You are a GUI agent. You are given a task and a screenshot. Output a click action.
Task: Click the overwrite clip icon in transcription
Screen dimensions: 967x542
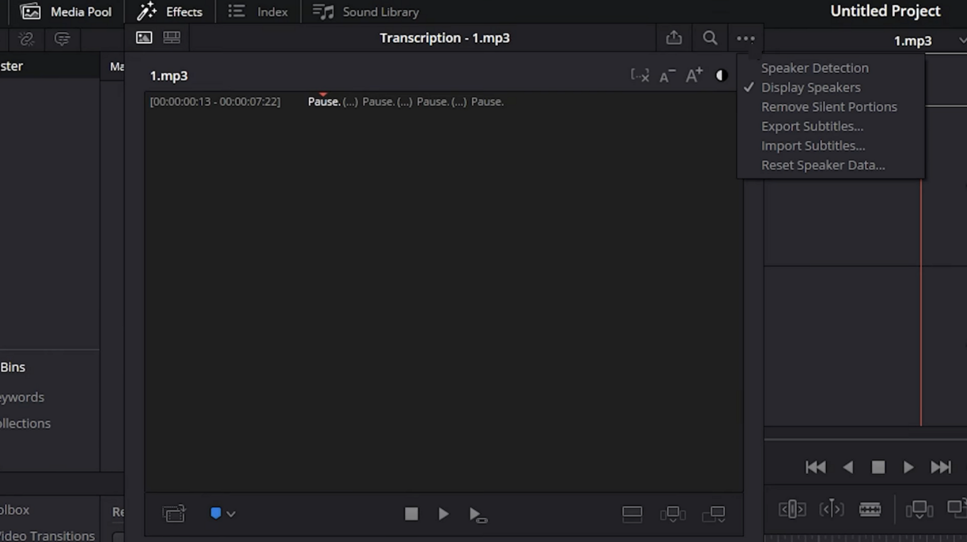(714, 514)
